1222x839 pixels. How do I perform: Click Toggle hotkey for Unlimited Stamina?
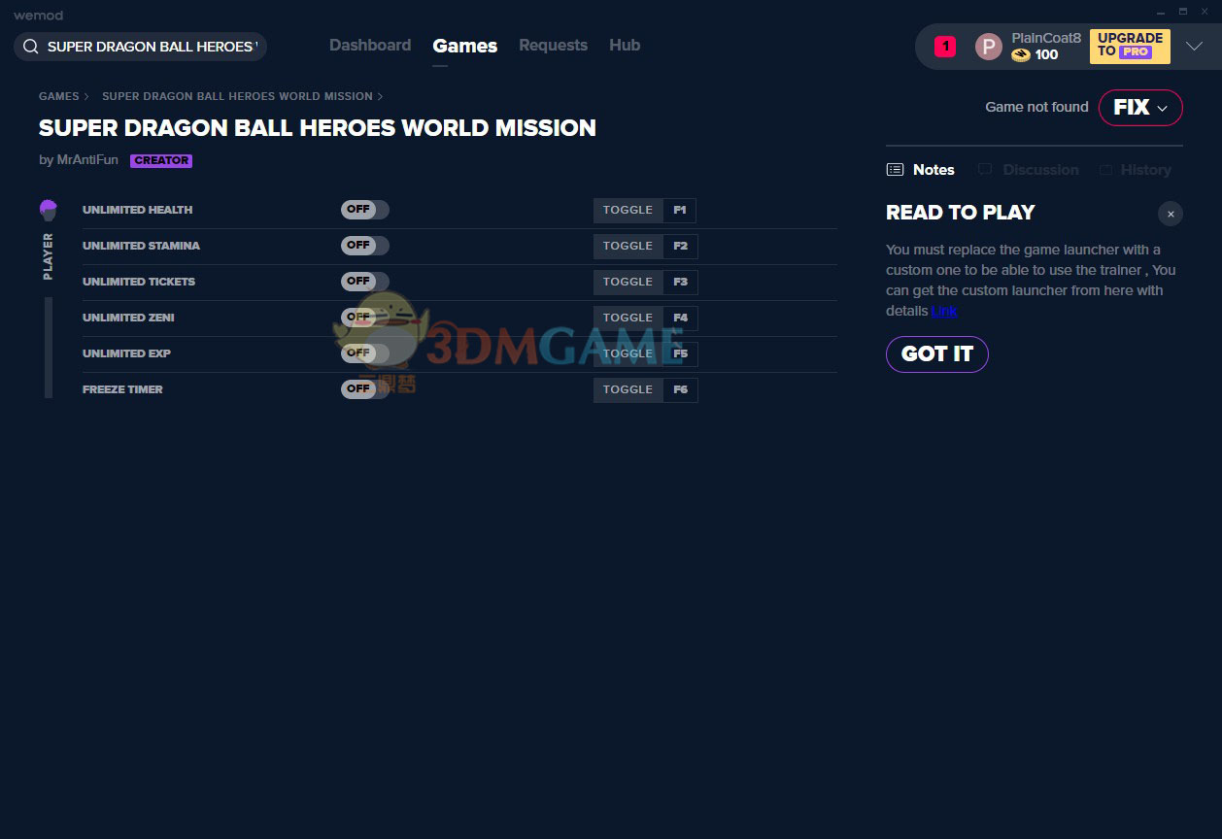tap(628, 246)
